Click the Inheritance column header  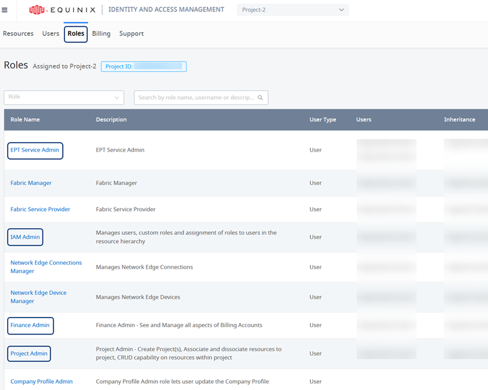click(x=459, y=120)
